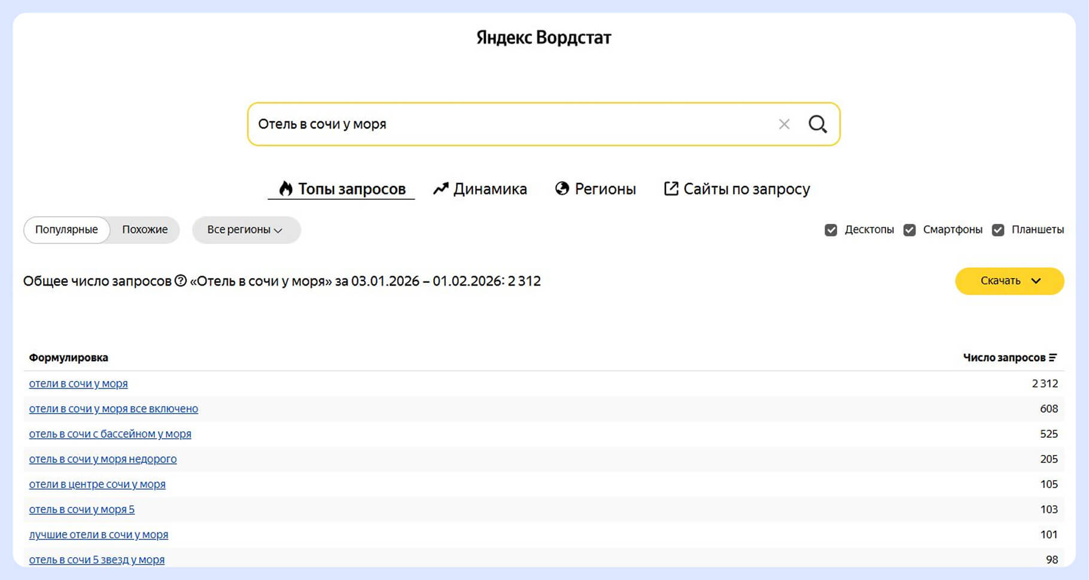Click link отель в сочи с бассейном у моря

[x=110, y=434]
